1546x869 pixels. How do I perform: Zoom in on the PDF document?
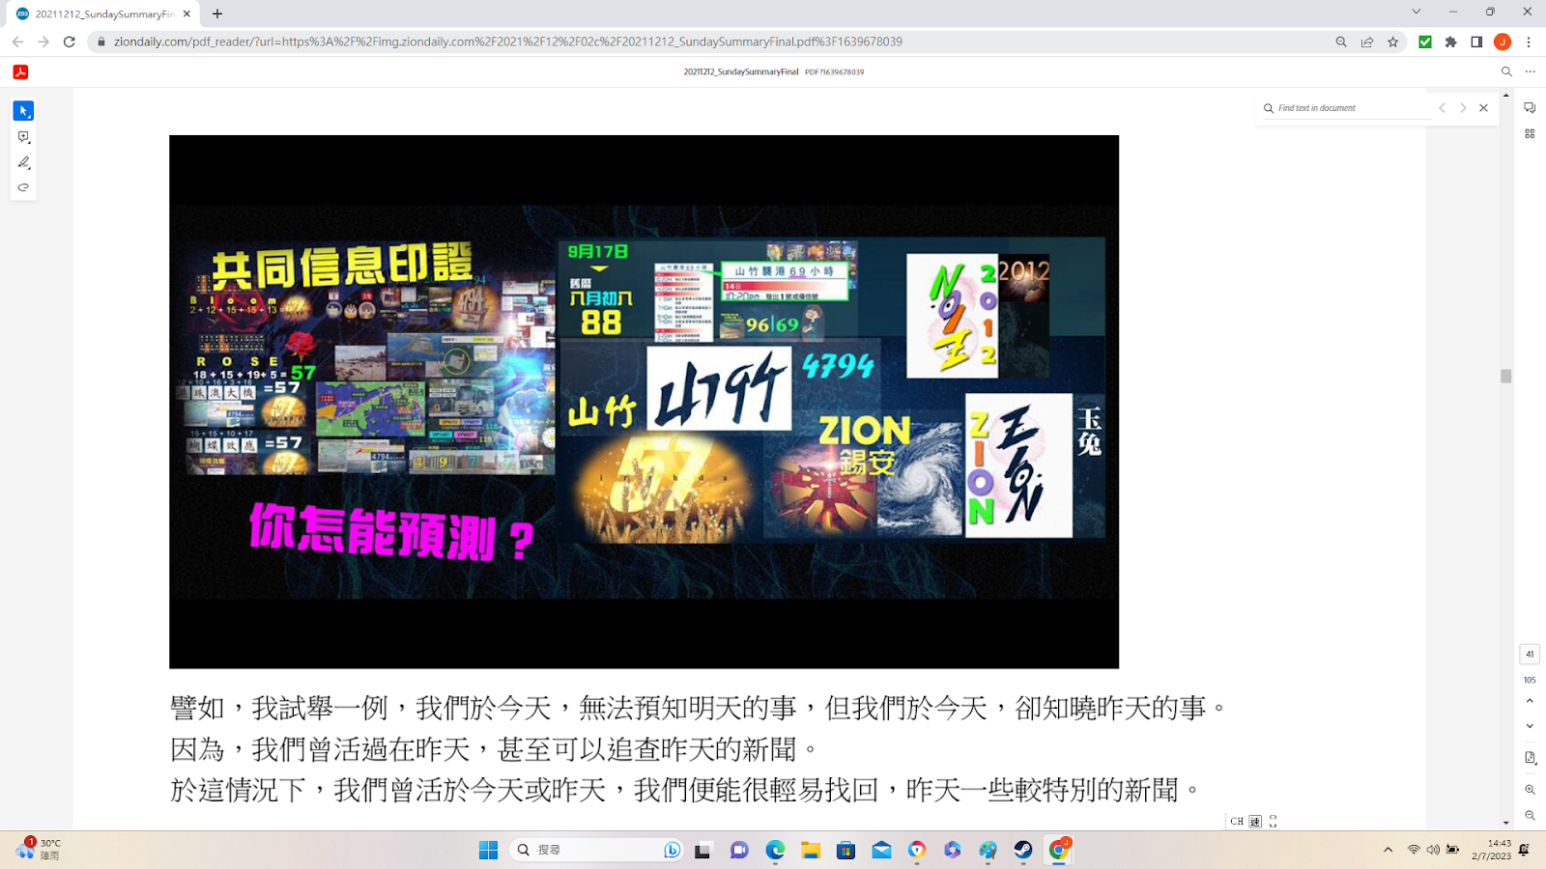[x=1530, y=790]
